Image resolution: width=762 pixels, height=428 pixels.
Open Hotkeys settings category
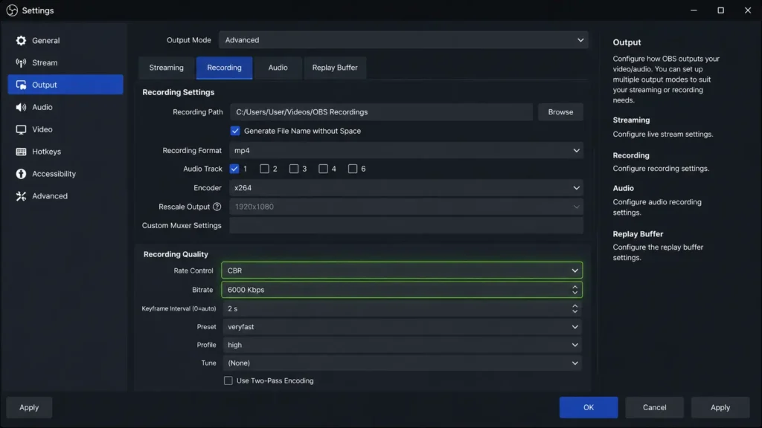point(65,152)
